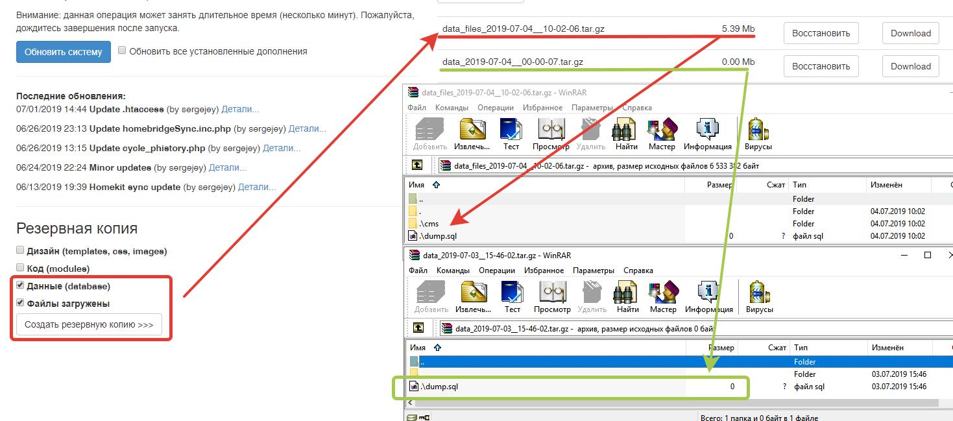Image resolution: width=953 pixels, height=421 pixels.
Task: Open Избранное menu in data_files WinRAR window
Action: [543, 108]
